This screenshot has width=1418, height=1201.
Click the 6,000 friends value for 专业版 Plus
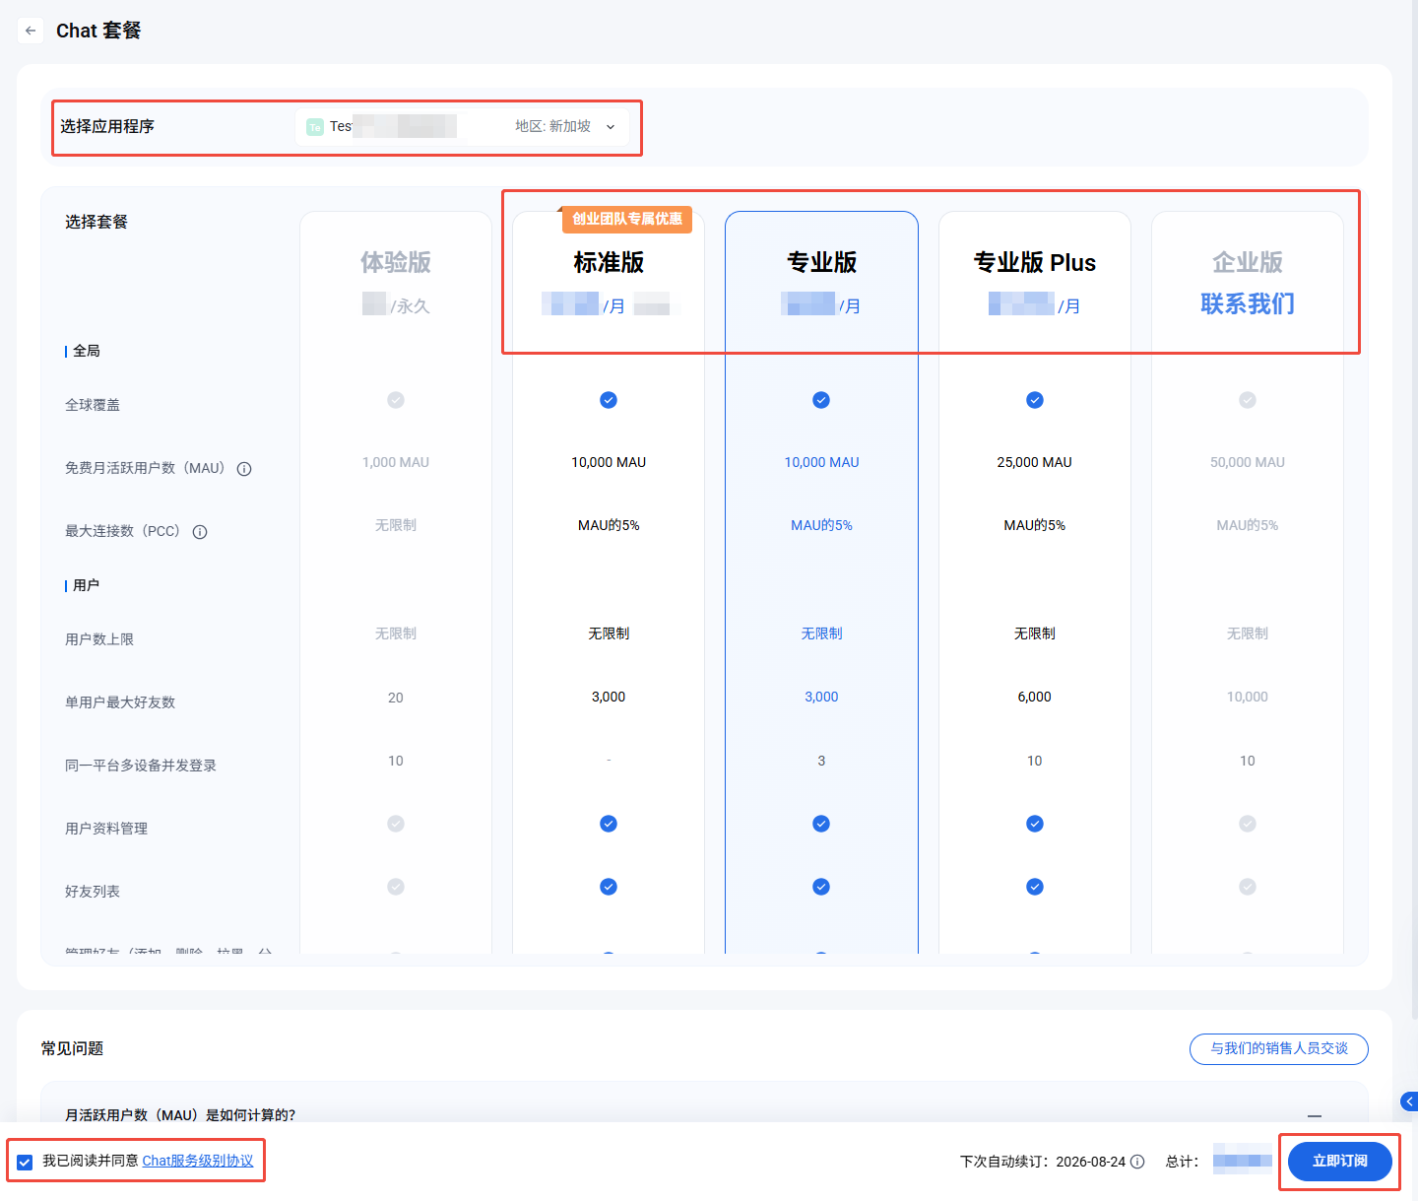point(1035,697)
